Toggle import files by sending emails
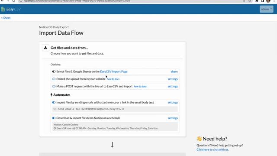 54,103
